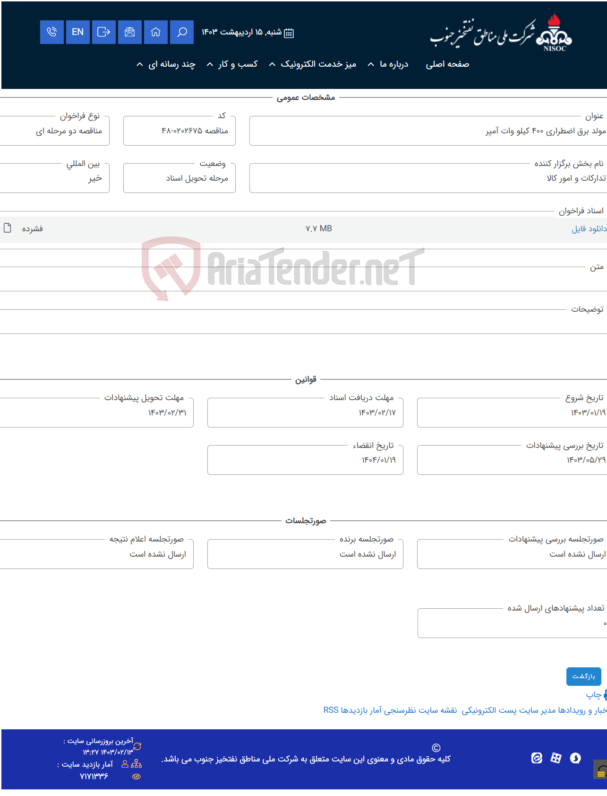607x796 pixels.
Task: Click the وضعیت field showing مرحله تحویل اسناد
Action: click(x=180, y=178)
